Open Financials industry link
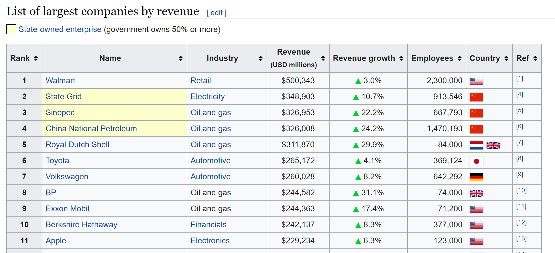 click(208, 225)
